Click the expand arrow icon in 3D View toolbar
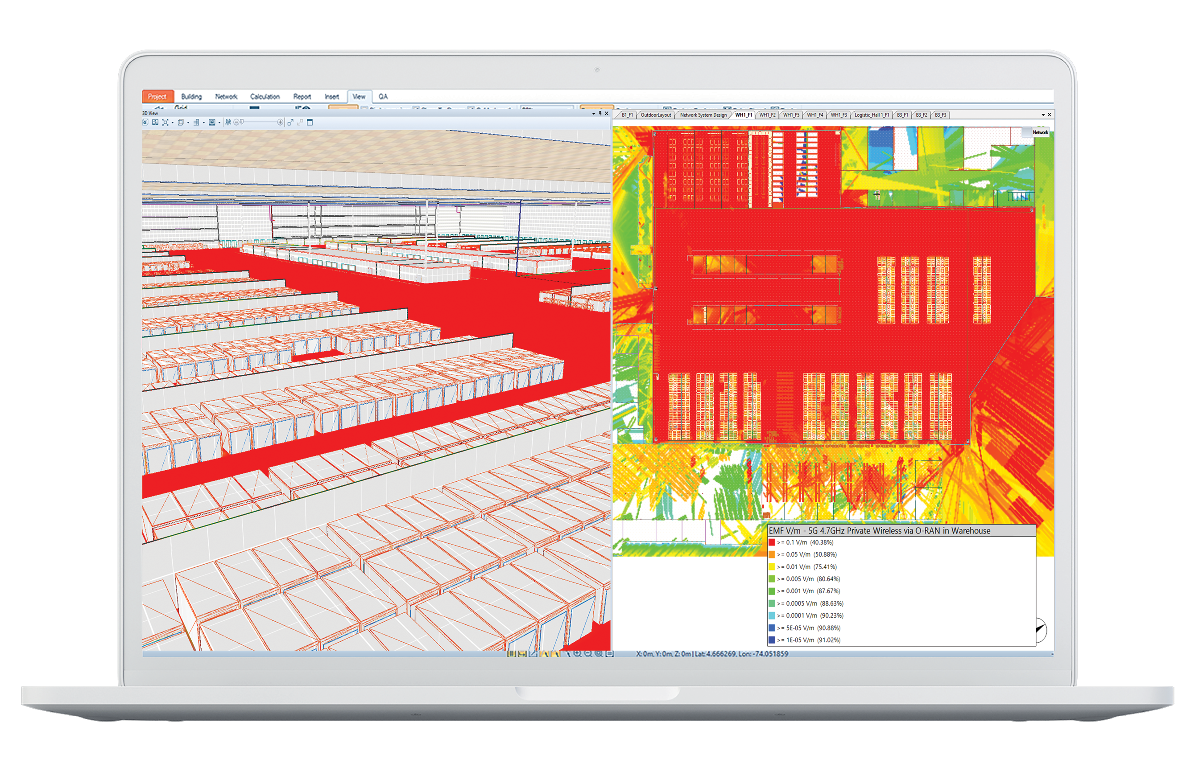 (x=290, y=122)
